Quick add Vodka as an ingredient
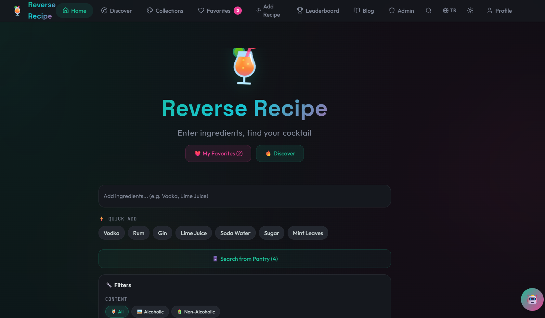This screenshot has width=545, height=318. [x=111, y=233]
